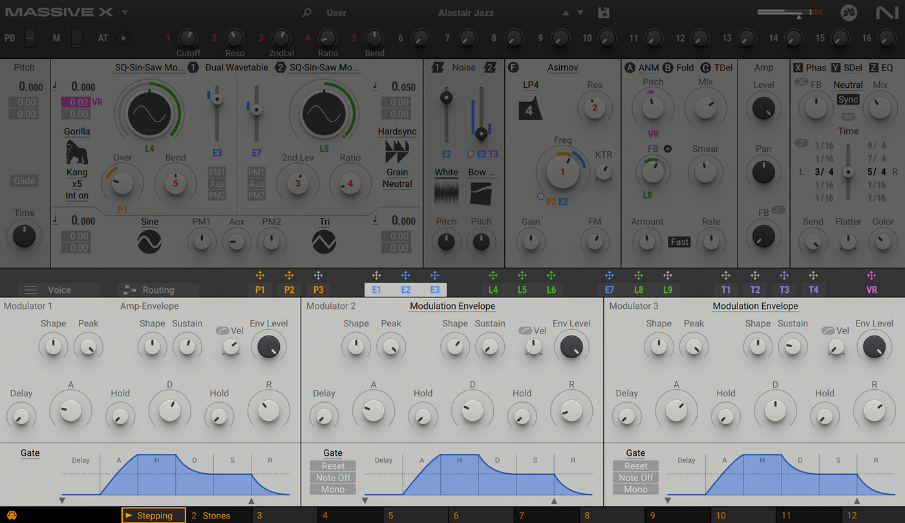Open the Gorilla mode dropdown
Viewport: 905px width, 523px height.
point(77,131)
